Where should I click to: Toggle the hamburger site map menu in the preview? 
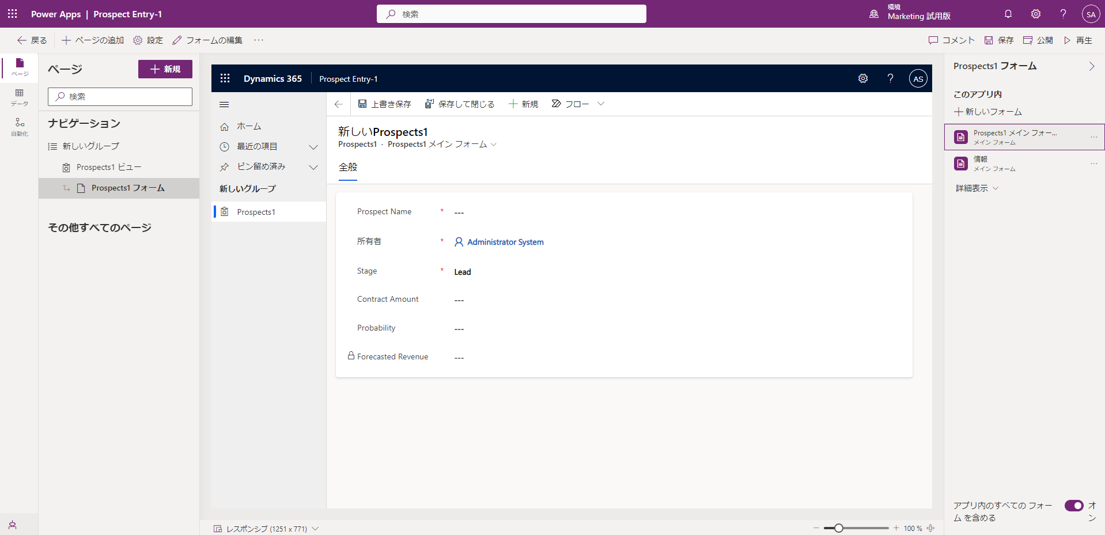(x=224, y=104)
